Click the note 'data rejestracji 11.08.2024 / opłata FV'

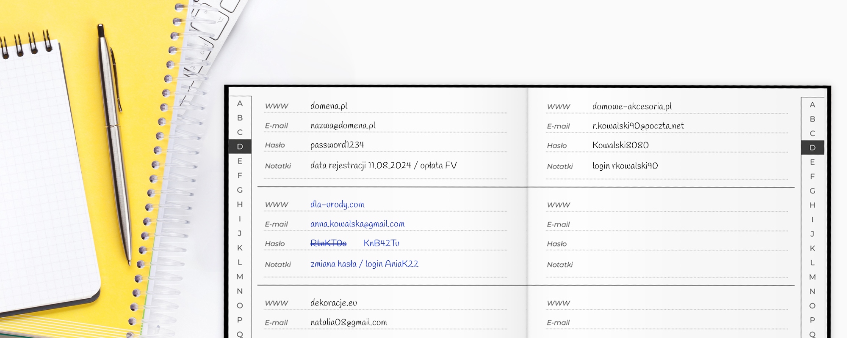(x=384, y=166)
